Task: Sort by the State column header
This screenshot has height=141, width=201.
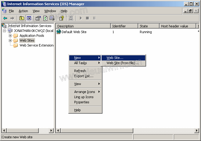Action: tap(149, 26)
